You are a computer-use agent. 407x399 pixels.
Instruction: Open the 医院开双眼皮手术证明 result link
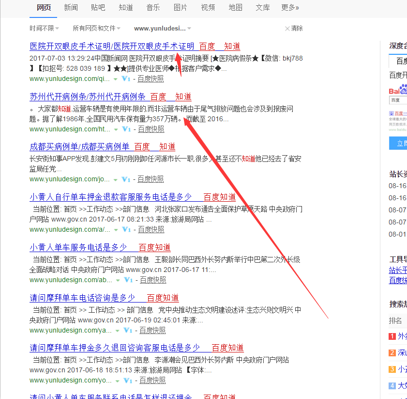pos(111,46)
